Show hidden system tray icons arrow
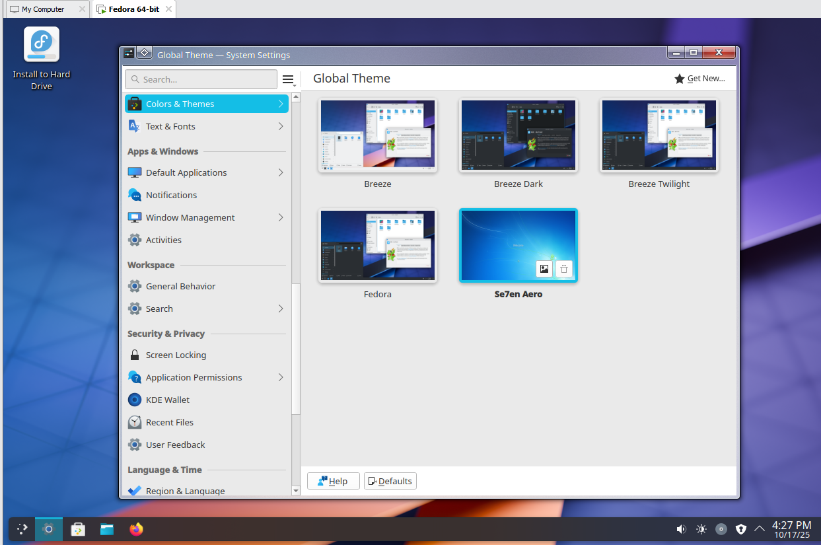This screenshot has height=545, width=821. click(760, 529)
